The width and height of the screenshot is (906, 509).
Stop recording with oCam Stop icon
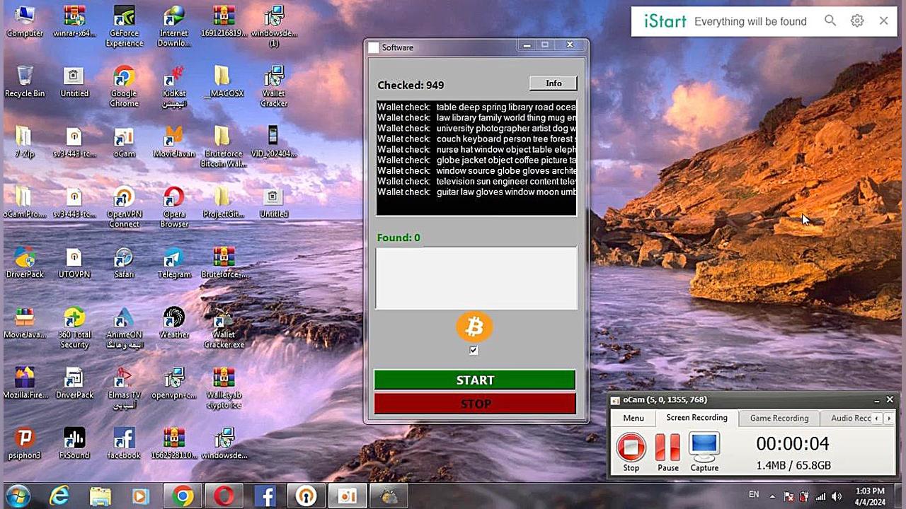pos(631,452)
